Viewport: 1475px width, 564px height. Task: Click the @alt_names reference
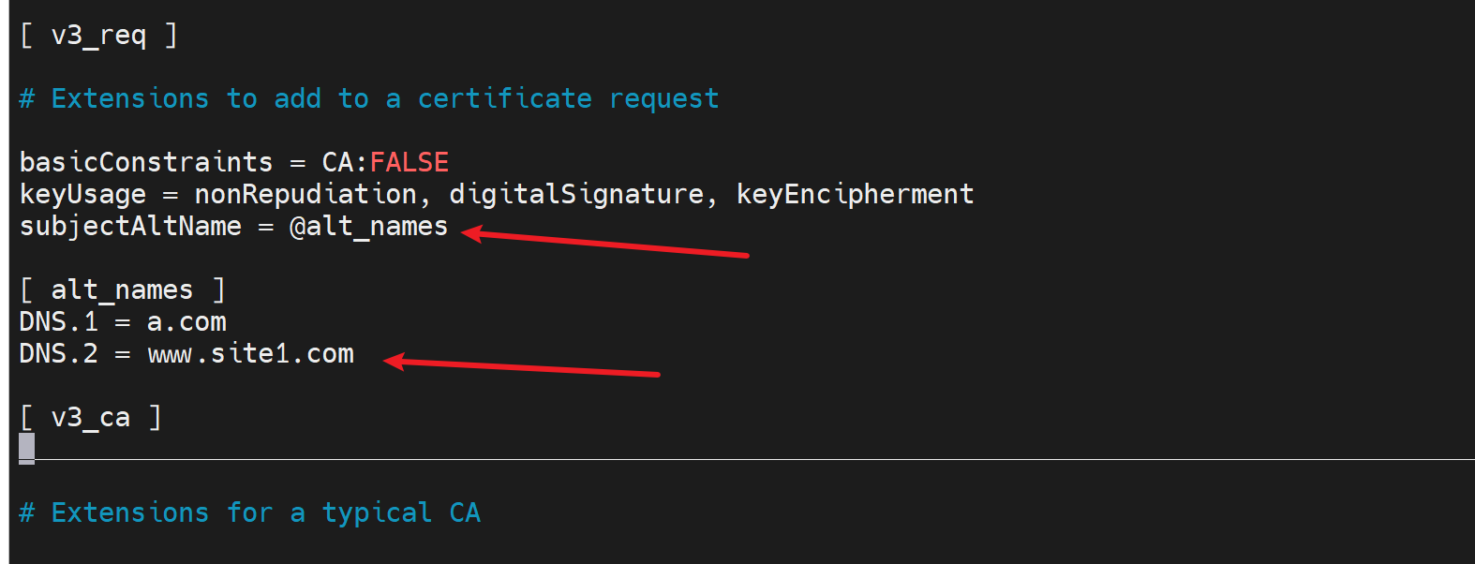369,226
